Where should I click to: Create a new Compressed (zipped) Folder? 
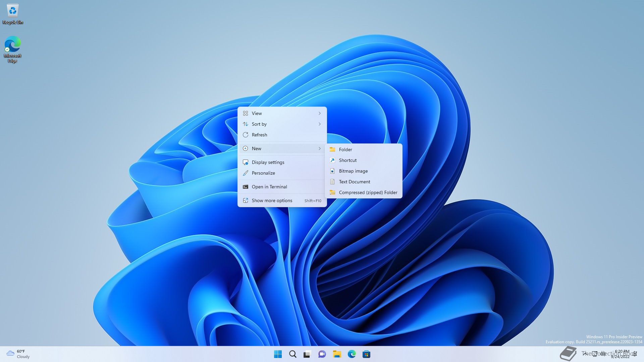(x=368, y=192)
